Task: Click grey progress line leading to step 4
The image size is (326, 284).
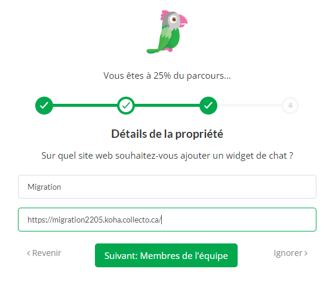Action: pyautogui.click(x=250, y=106)
